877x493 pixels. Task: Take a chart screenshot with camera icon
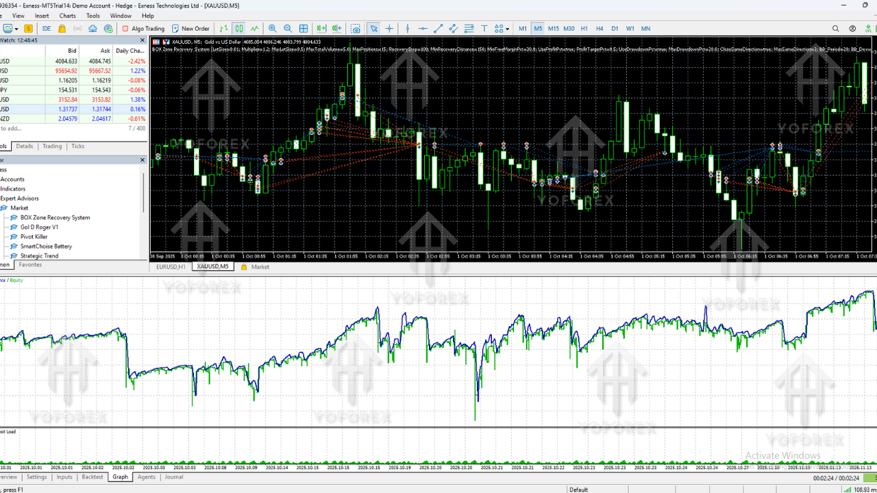tap(356, 29)
